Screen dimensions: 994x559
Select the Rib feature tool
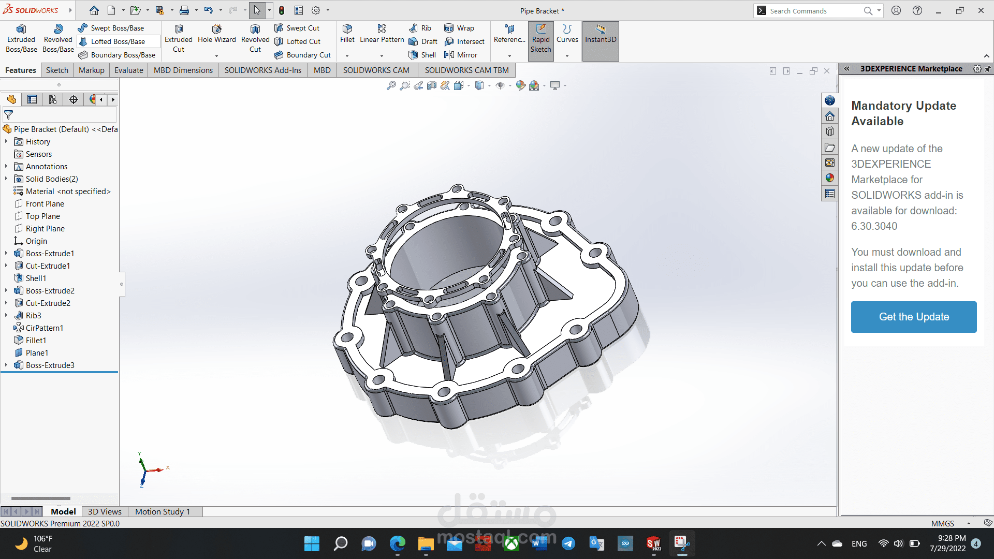click(421, 28)
